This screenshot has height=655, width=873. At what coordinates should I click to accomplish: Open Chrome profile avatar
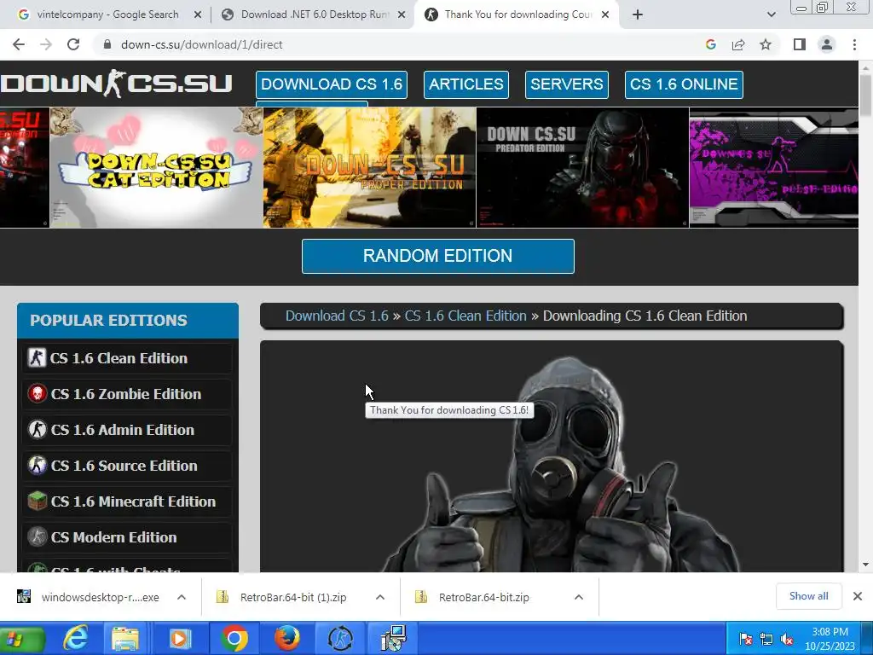[827, 44]
